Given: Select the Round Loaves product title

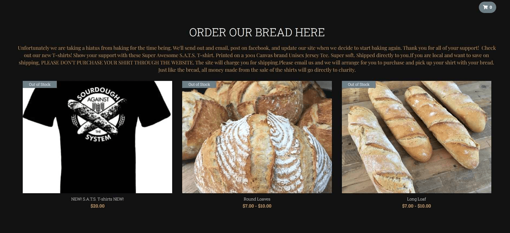Looking at the screenshot, I should pyautogui.click(x=257, y=199).
